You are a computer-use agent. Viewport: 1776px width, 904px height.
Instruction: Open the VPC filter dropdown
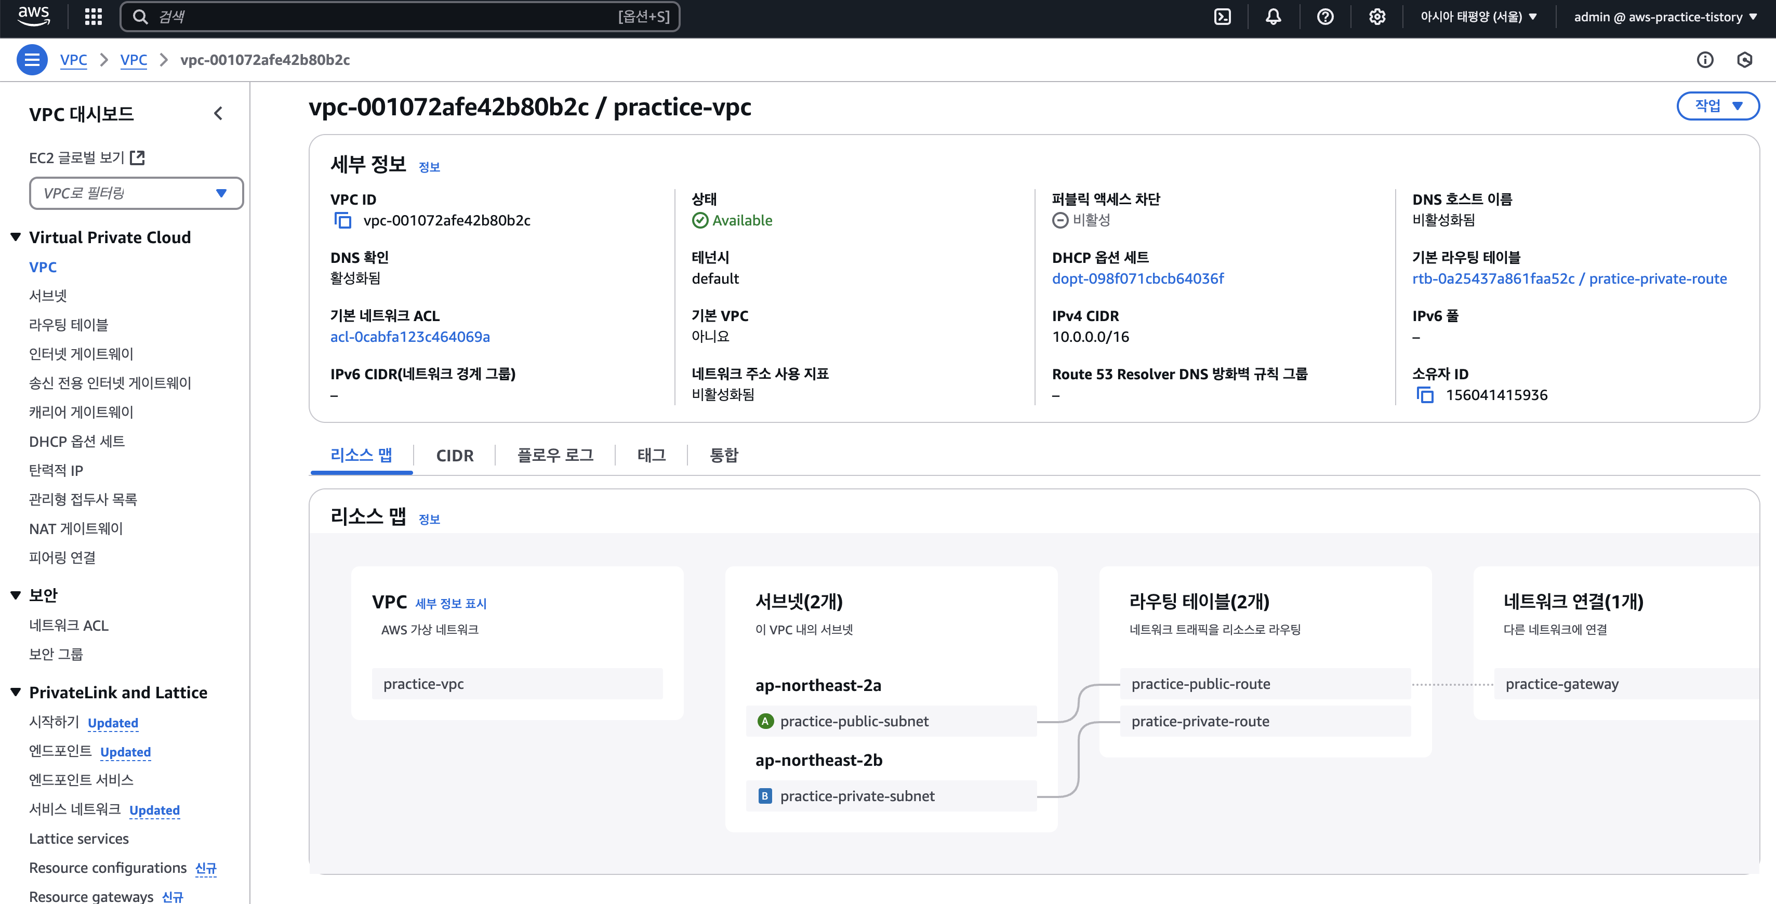tap(136, 193)
